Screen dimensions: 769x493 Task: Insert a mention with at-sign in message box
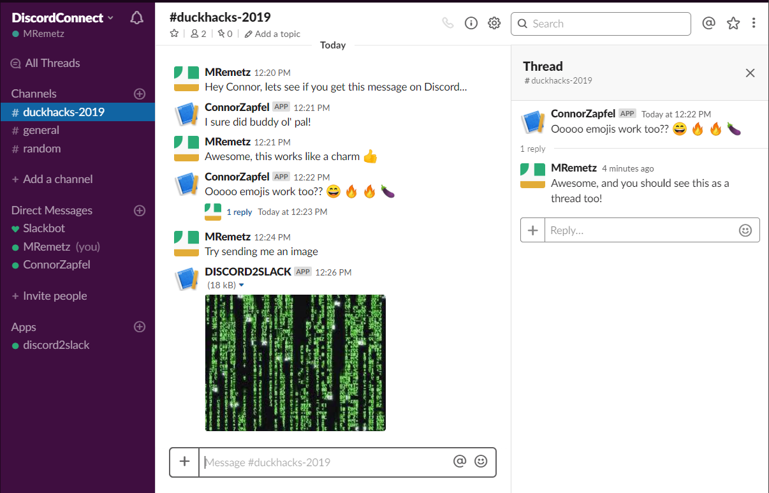coord(460,461)
